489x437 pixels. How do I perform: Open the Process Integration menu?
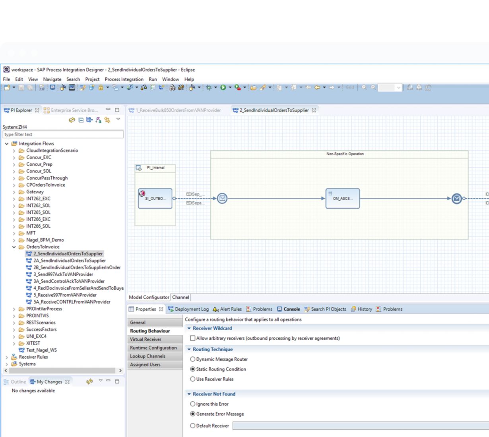(124, 79)
